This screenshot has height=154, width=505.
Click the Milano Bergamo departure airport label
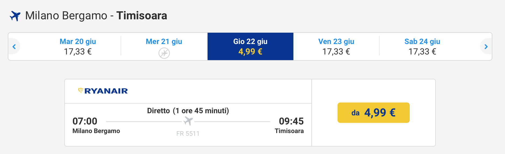96,131
